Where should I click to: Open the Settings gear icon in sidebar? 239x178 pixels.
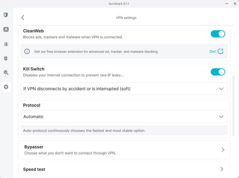pos(6,87)
